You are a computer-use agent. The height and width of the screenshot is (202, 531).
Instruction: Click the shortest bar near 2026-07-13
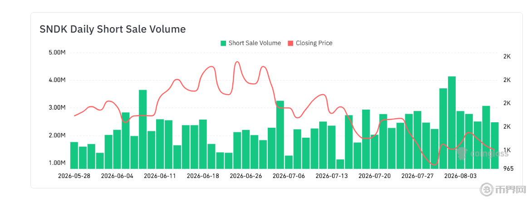pos(340,164)
